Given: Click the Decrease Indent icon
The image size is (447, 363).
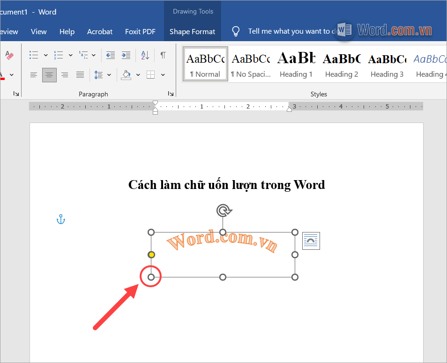Looking at the screenshot, I should (110, 55).
